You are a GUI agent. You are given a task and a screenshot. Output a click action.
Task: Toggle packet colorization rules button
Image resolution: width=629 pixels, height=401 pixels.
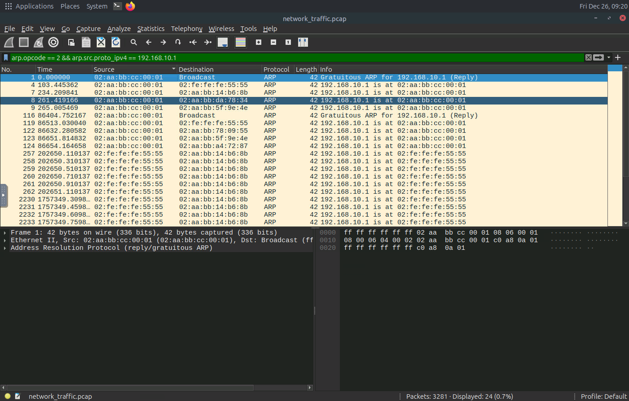pyautogui.click(x=241, y=42)
